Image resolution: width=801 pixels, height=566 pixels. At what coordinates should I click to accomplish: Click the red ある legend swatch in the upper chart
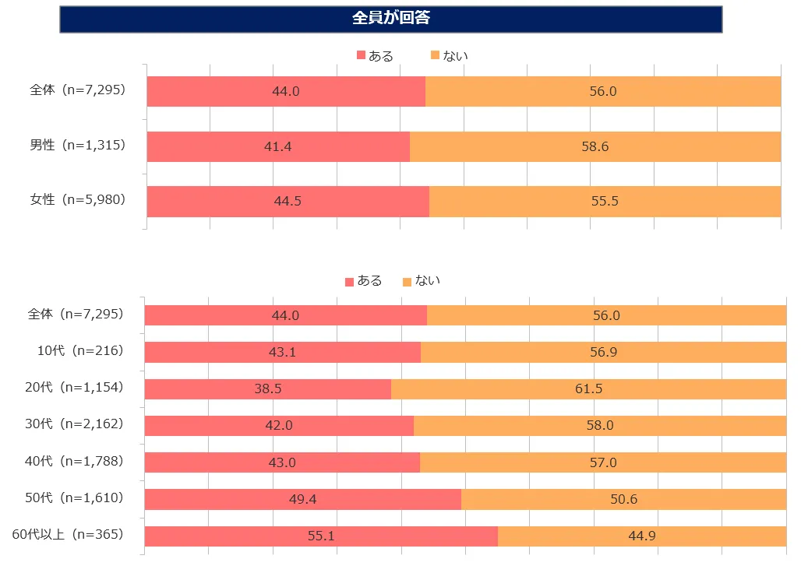[x=361, y=56]
